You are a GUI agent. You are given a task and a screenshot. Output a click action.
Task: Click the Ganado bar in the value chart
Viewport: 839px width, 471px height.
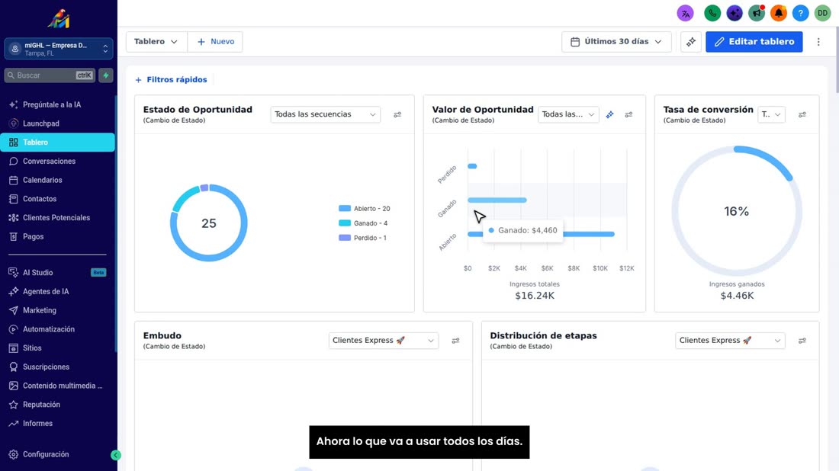(497, 200)
